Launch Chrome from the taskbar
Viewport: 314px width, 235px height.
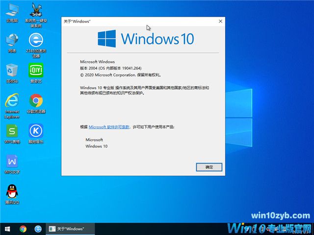[x=23, y=229]
